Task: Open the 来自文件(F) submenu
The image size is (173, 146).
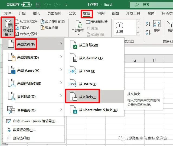Action: point(34,44)
